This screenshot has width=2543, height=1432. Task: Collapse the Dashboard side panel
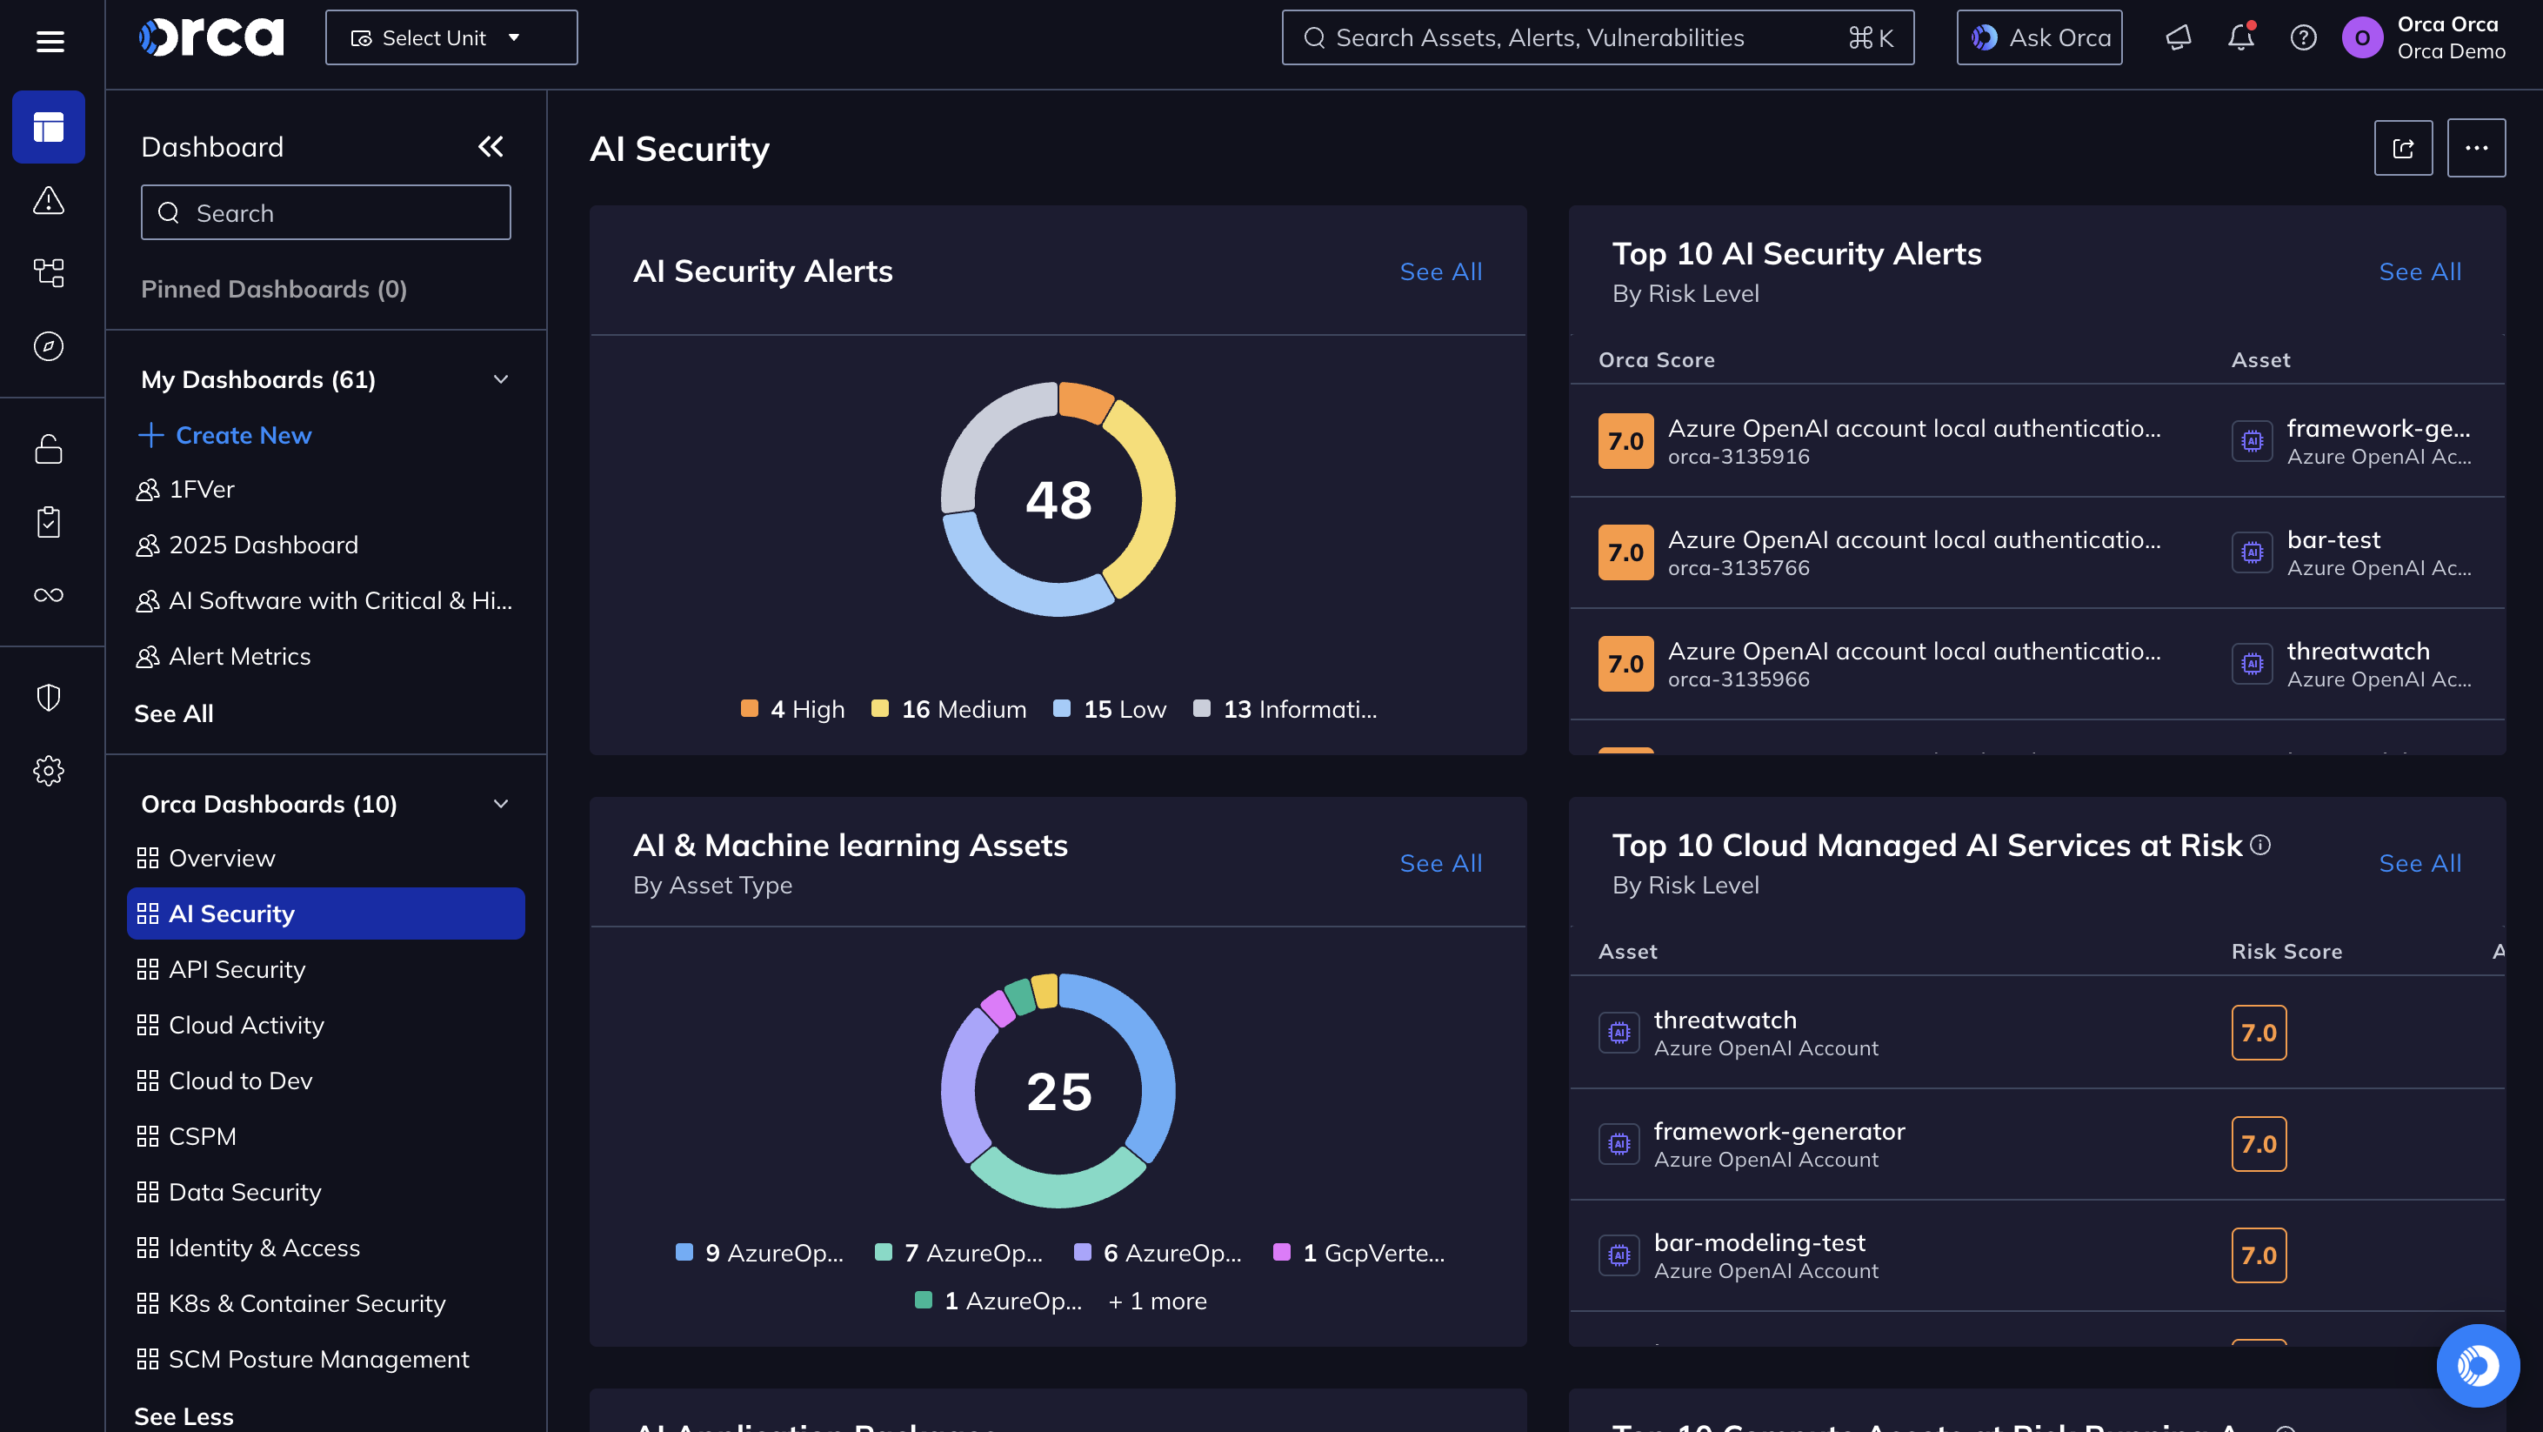click(x=491, y=147)
